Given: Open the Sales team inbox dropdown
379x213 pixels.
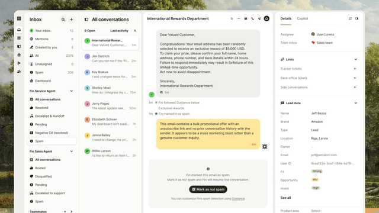Looking at the screenshot, I should tap(322, 43).
